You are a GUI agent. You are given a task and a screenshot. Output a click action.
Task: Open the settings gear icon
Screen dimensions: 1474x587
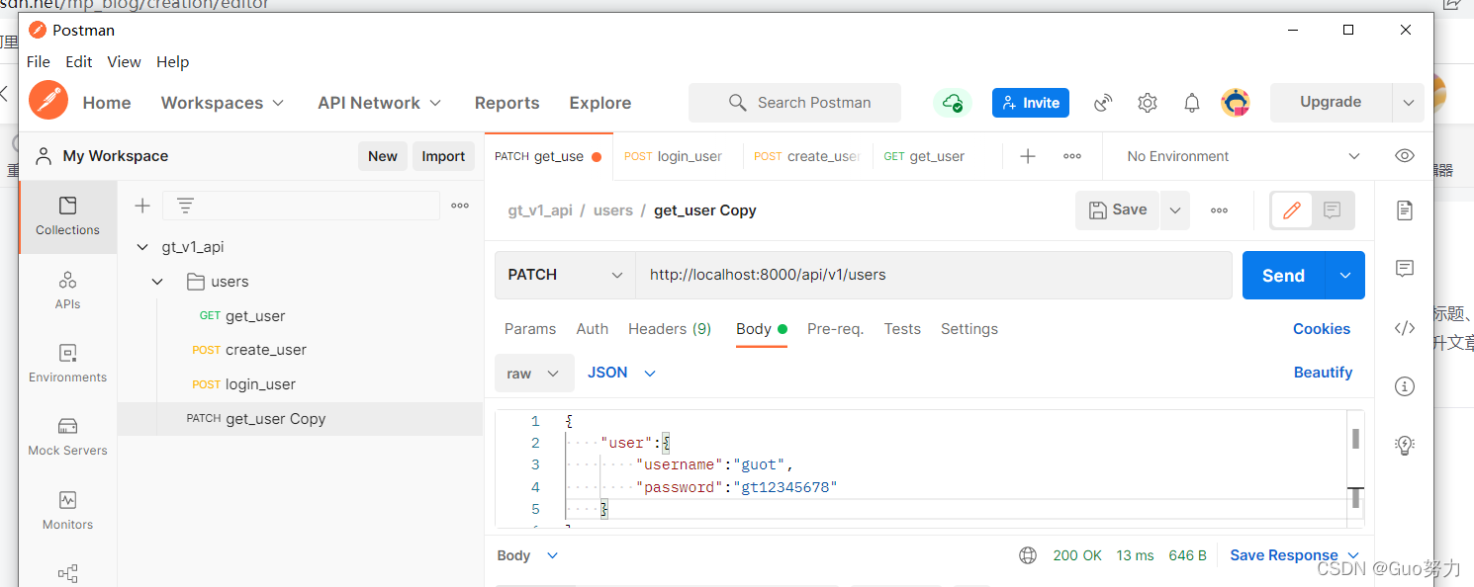1148,103
